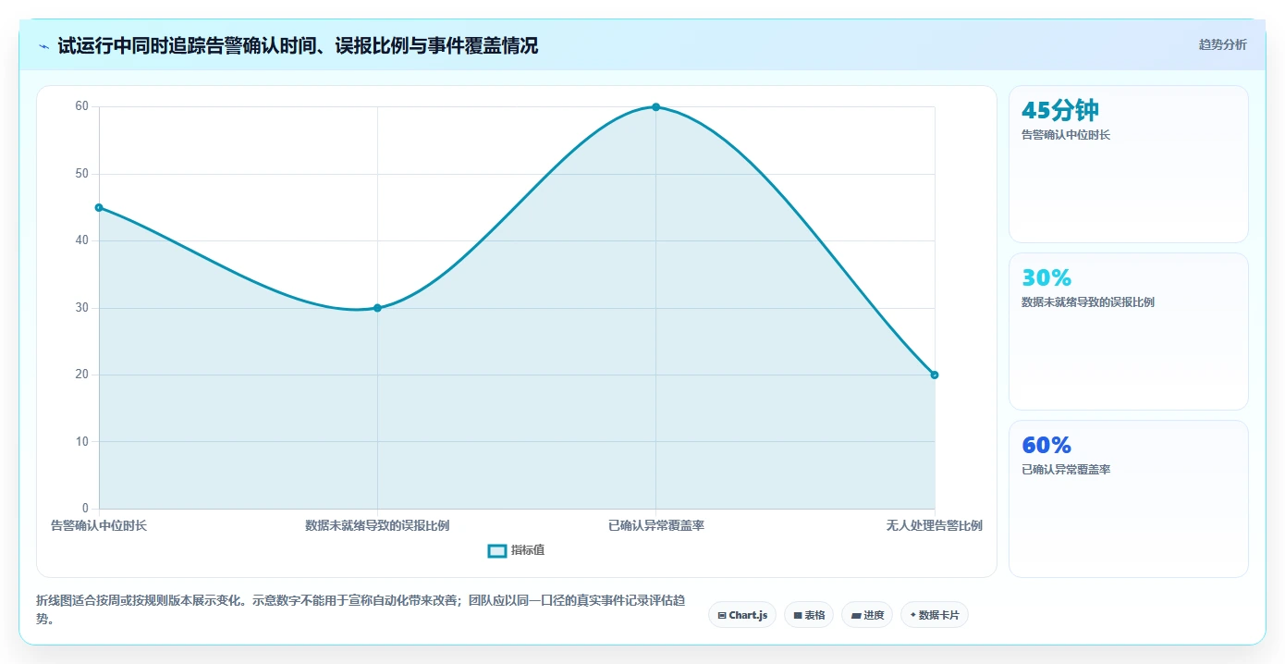
Task: Select the 表格 tag chip
Action: pos(809,615)
